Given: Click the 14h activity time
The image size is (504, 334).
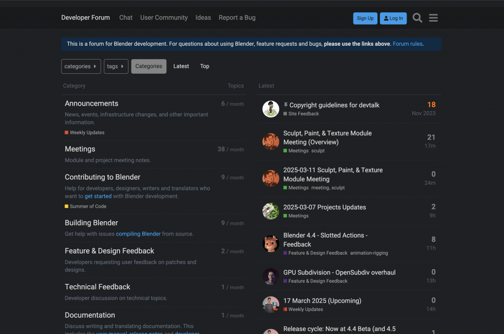Looking at the screenshot, I should click(x=431, y=309).
